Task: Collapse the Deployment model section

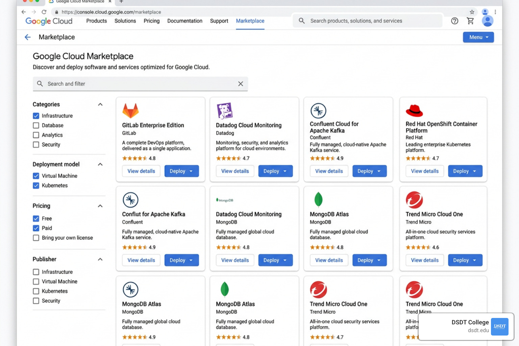Action: click(100, 164)
